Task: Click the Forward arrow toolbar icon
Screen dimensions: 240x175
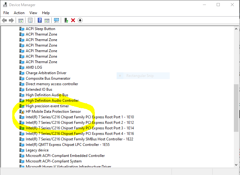Action: coord(11,20)
